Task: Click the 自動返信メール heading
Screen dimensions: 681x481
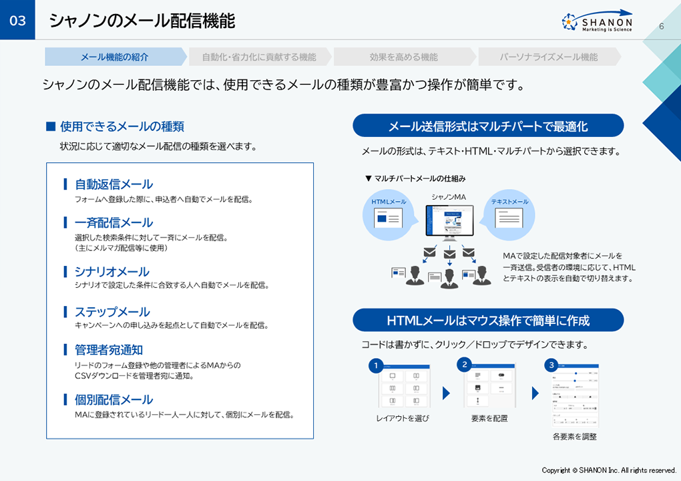Action: click(x=113, y=184)
